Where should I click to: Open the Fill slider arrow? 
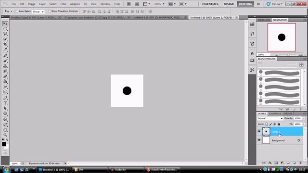[x=304, y=124]
